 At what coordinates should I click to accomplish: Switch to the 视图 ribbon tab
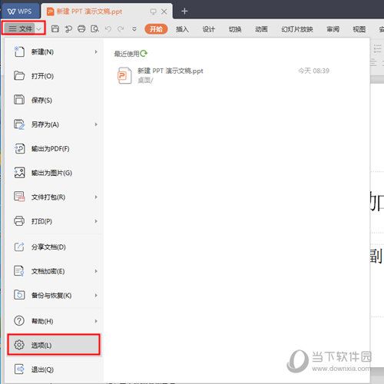point(359,29)
